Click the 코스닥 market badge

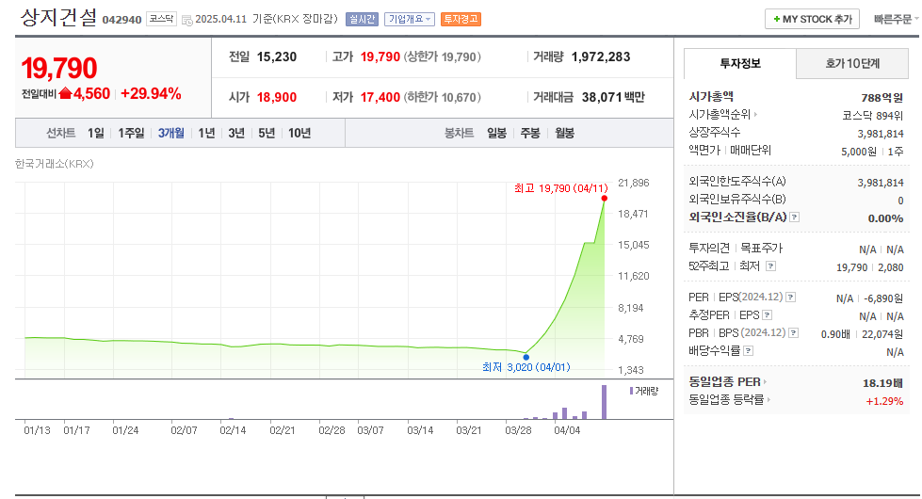tap(161, 19)
